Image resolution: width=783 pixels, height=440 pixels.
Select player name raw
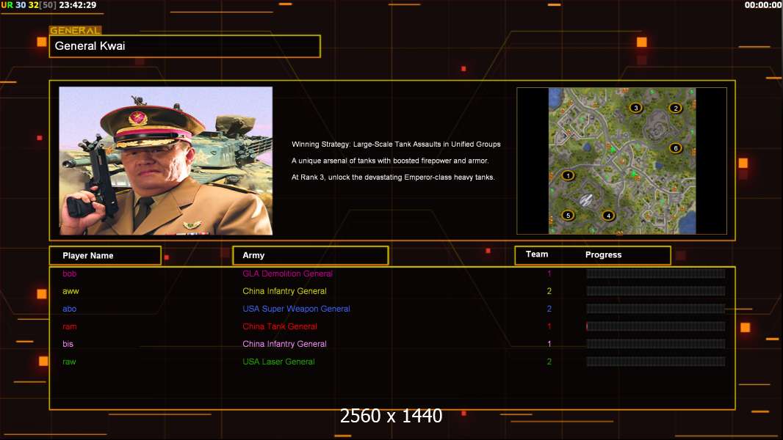[69, 362]
